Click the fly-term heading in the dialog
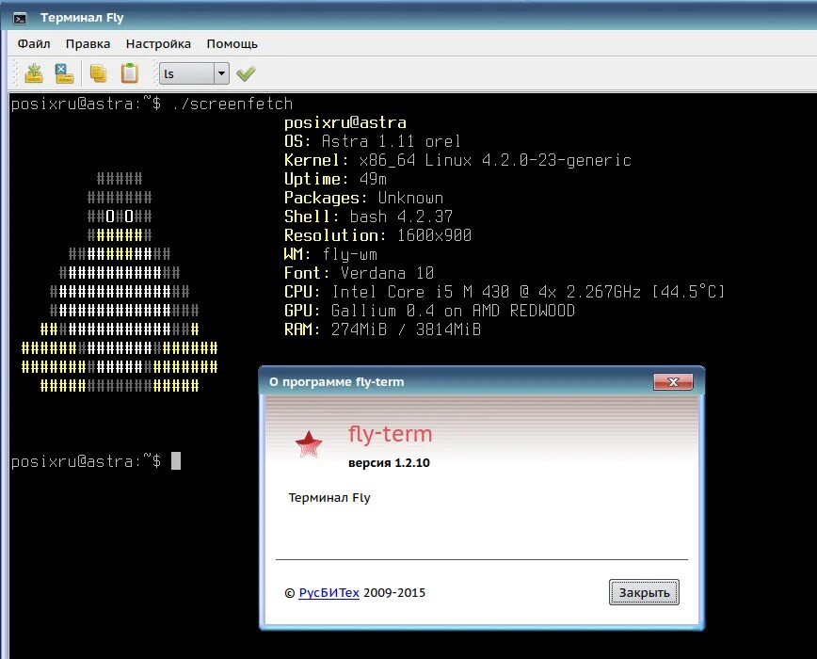This screenshot has height=659, width=817. (391, 434)
